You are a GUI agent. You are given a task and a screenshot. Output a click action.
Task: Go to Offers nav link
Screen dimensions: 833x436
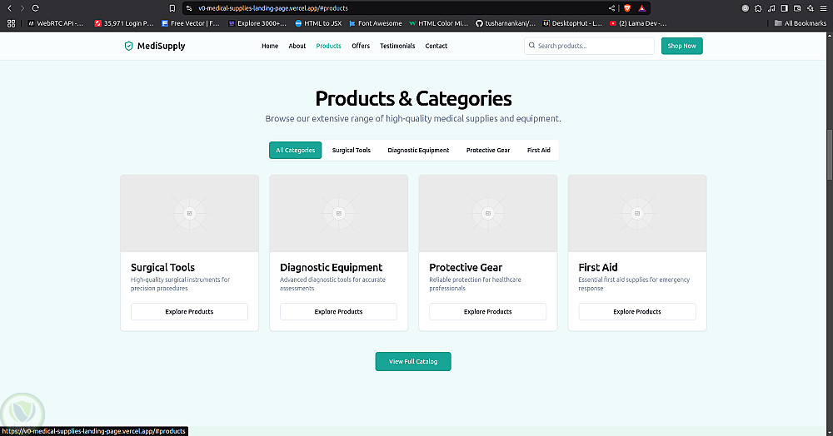point(361,46)
